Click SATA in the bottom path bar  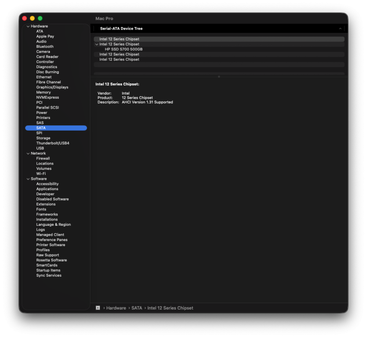point(137,308)
